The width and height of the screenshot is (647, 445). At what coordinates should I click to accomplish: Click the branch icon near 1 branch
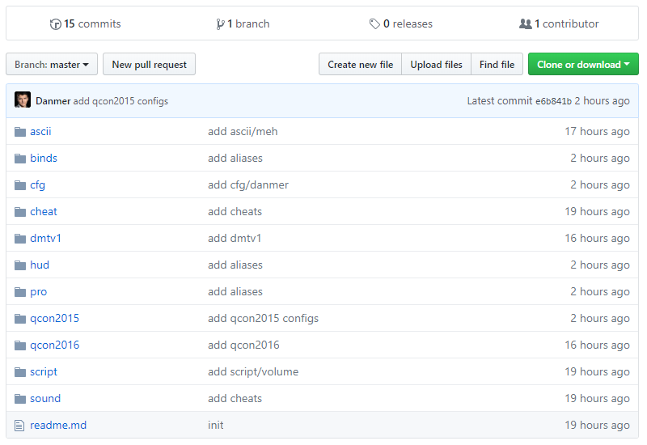click(220, 24)
